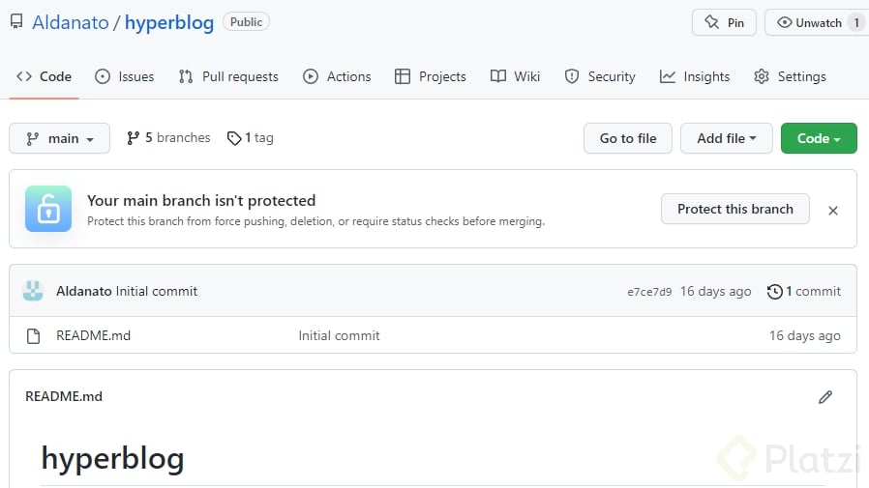
Task: Click the watcher count 1 badge
Action: [856, 22]
